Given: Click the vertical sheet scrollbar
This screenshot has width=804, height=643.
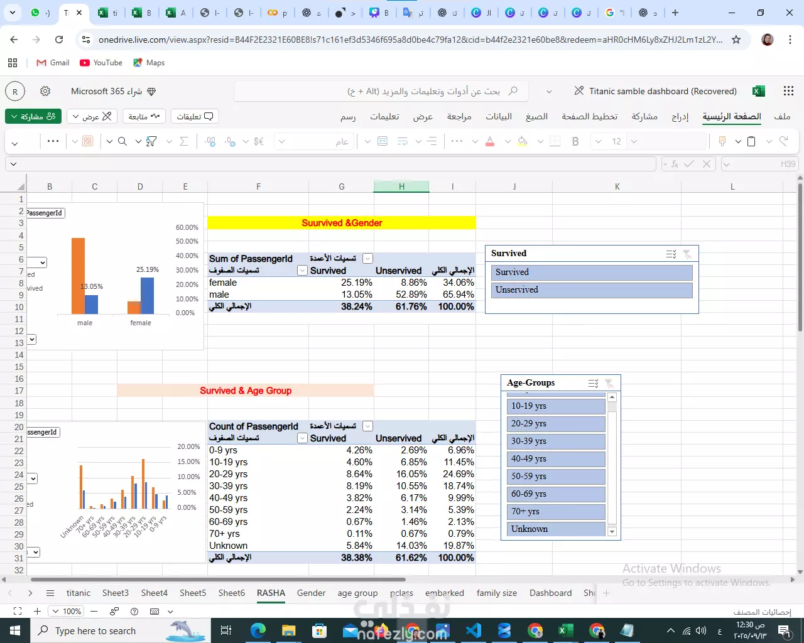Looking at the screenshot, I should (x=800, y=257).
